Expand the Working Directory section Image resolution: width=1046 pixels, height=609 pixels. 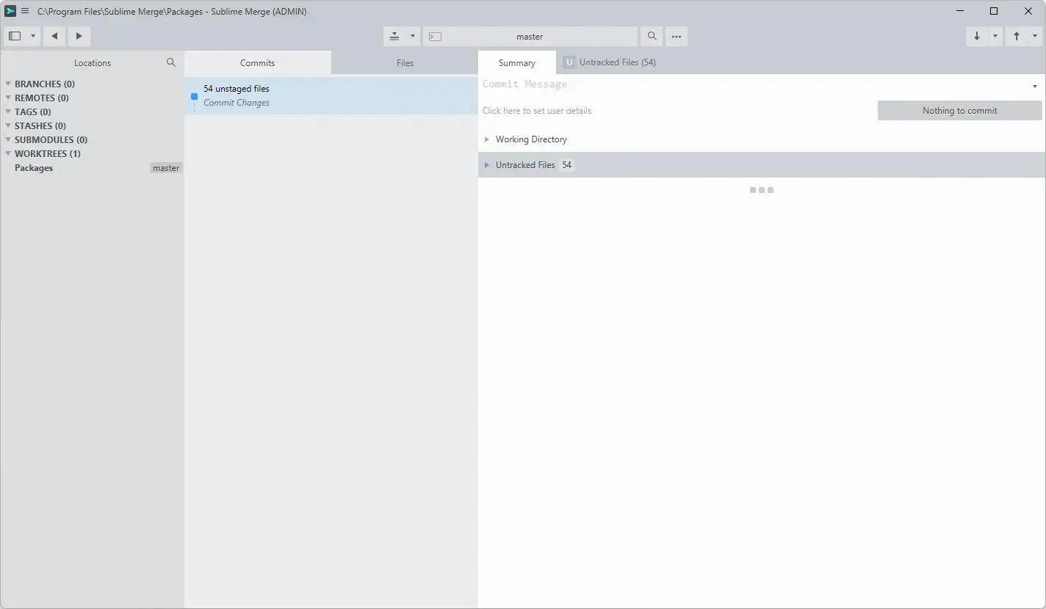(x=486, y=139)
